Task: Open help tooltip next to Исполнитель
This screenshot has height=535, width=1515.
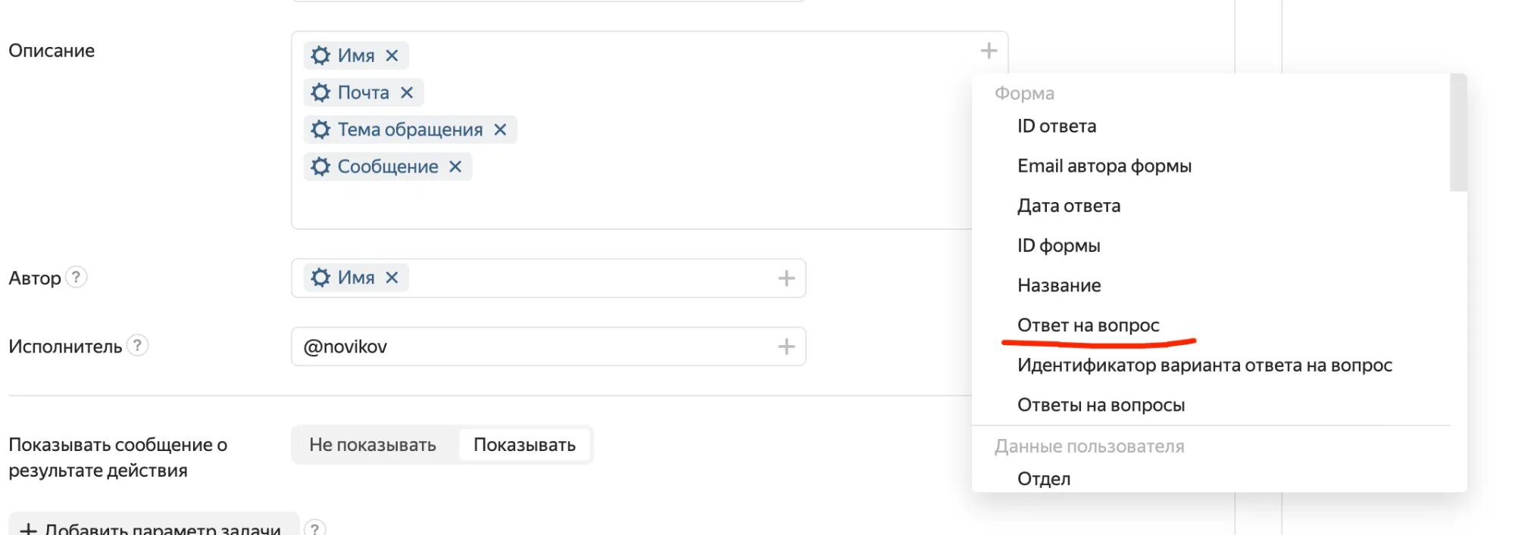Action: [137, 346]
